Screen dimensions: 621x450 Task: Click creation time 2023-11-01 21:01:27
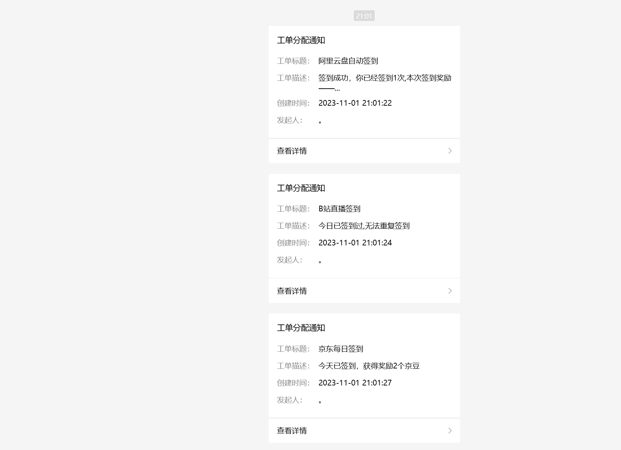click(x=355, y=383)
